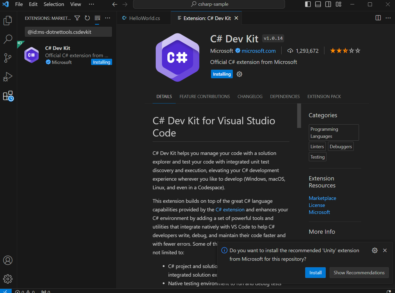Open extensions view more actions menu
This screenshot has width=395, height=293.
(107, 18)
